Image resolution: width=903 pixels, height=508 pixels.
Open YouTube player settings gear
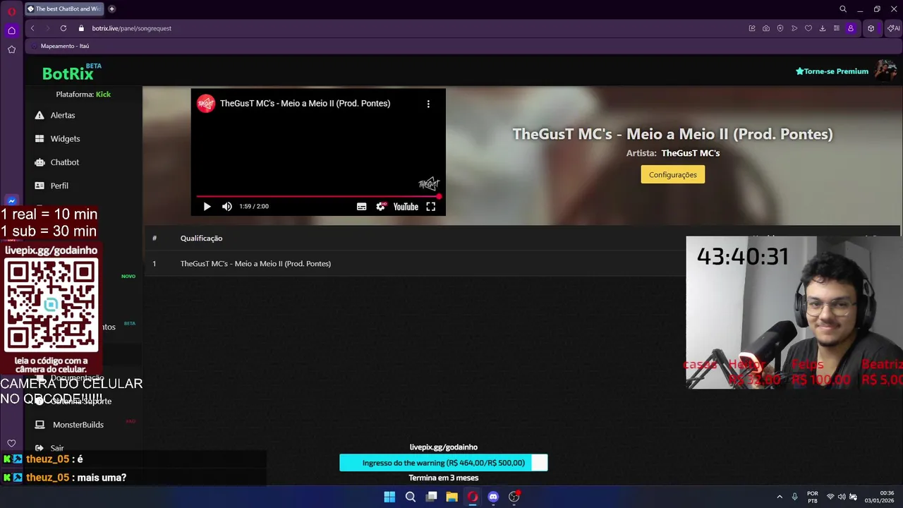click(381, 207)
